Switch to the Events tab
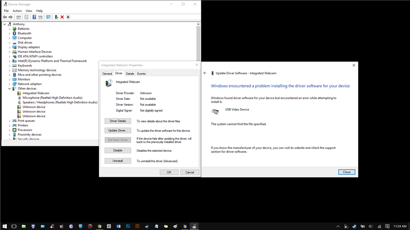The width and height of the screenshot is (410, 230). (x=141, y=74)
